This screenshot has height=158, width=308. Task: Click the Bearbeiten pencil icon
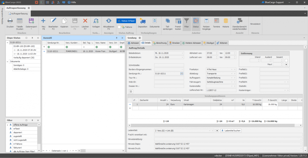53,21
